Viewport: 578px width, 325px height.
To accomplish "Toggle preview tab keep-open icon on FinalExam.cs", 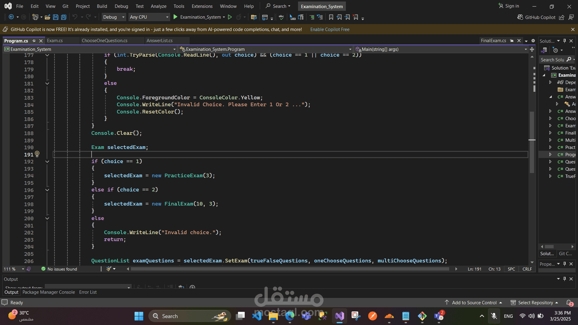I will (512, 41).
